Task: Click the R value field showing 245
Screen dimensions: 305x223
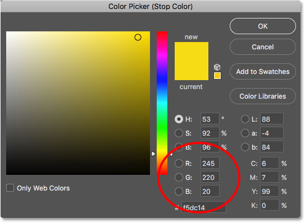Action: pyautogui.click(x=210, y=163)
